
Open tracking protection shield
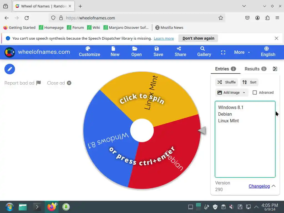53,18
